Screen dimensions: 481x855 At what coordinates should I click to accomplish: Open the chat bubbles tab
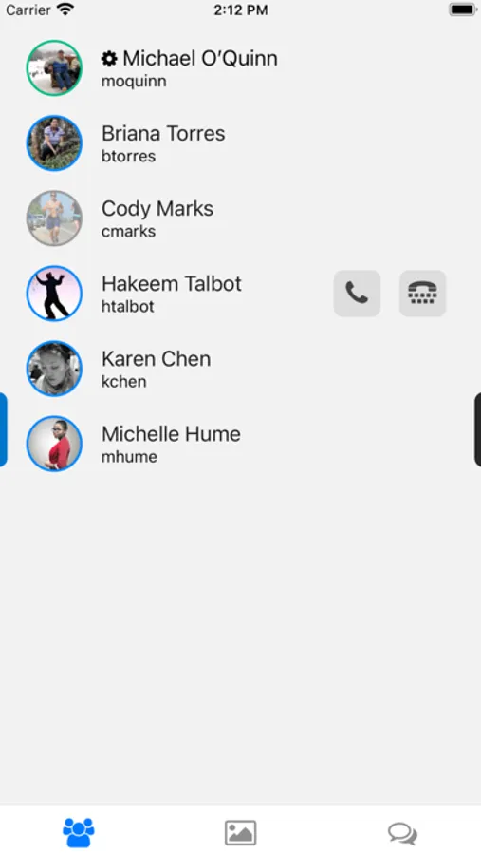(402, 833)
